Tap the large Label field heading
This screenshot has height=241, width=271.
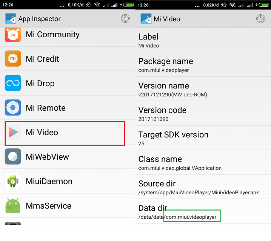148,37
